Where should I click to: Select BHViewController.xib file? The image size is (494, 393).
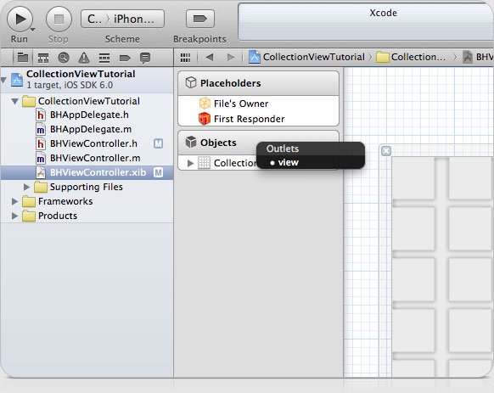(x=87, y=172)
